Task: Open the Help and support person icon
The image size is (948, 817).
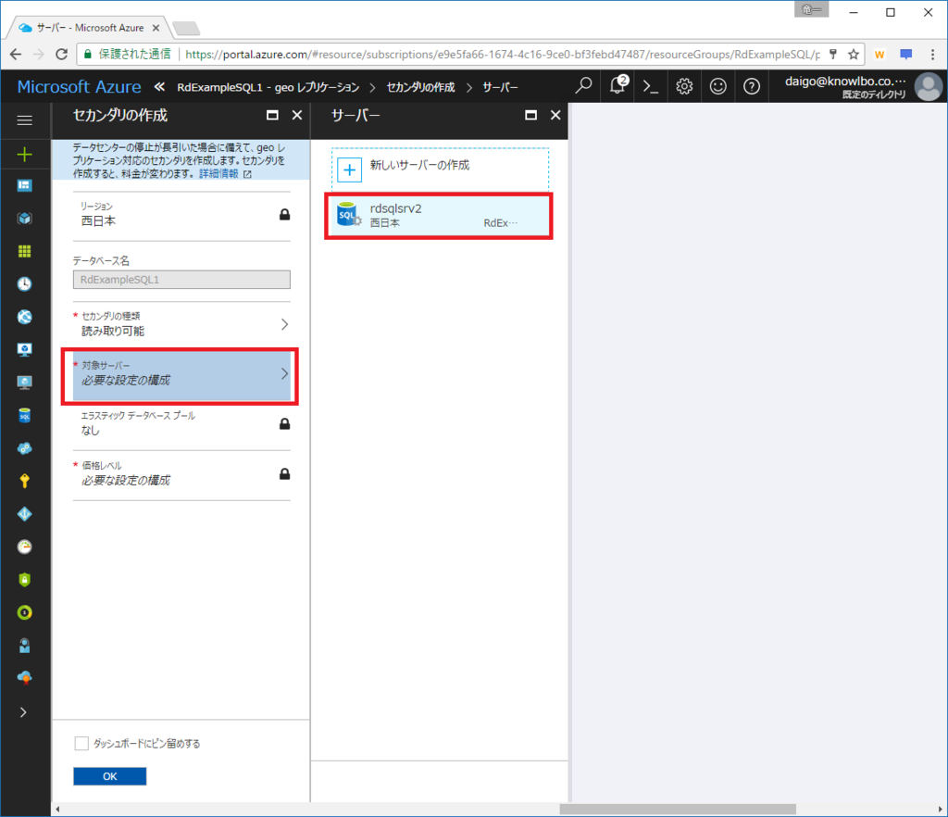Action: pos(25,646)
